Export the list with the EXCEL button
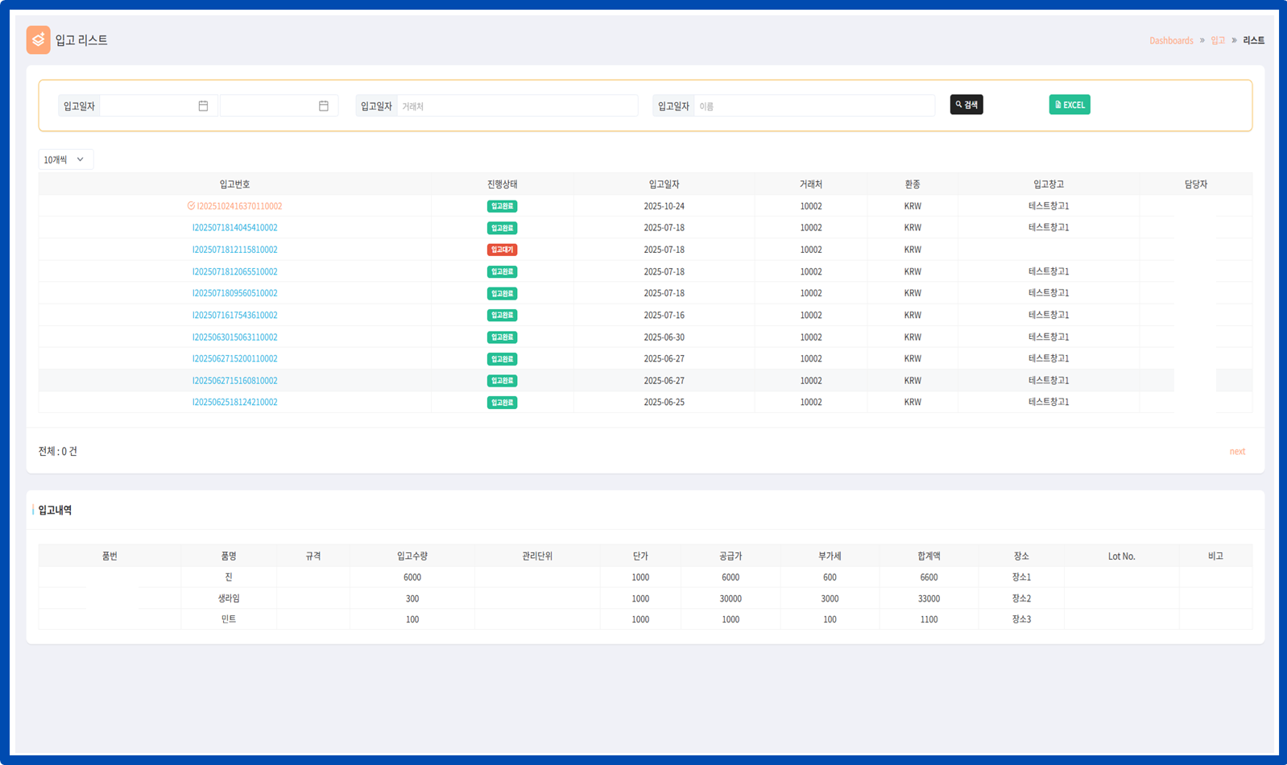This screenshot has width=1287, height=765. click(x=1069, y=105)
